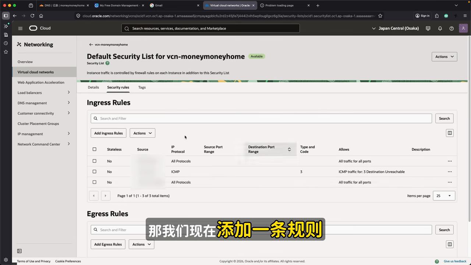Switch to the Details tab
Image resolution: width=471 pixels, height=265 pixels.
93,87
